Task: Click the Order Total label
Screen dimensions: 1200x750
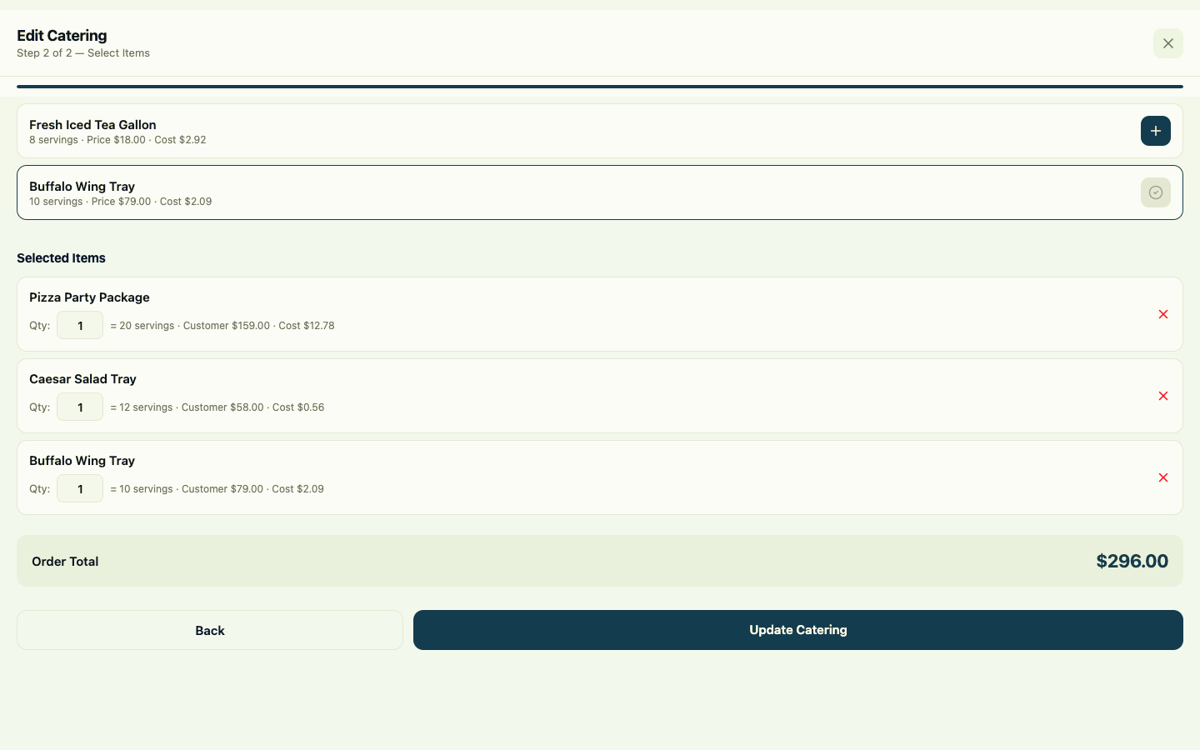Action: pos(65,562)
